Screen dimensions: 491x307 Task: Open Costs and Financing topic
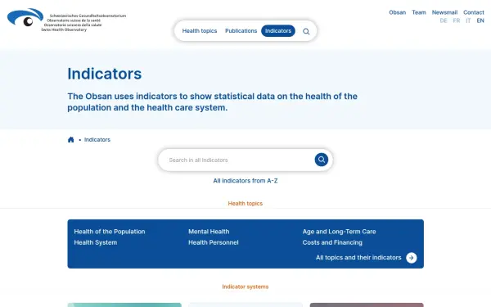pos(332,242)
